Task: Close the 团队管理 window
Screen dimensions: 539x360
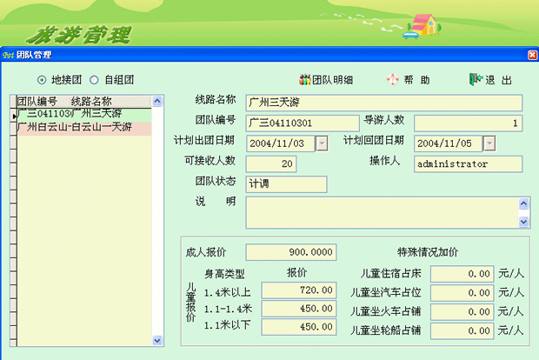Action: point(532,54)
